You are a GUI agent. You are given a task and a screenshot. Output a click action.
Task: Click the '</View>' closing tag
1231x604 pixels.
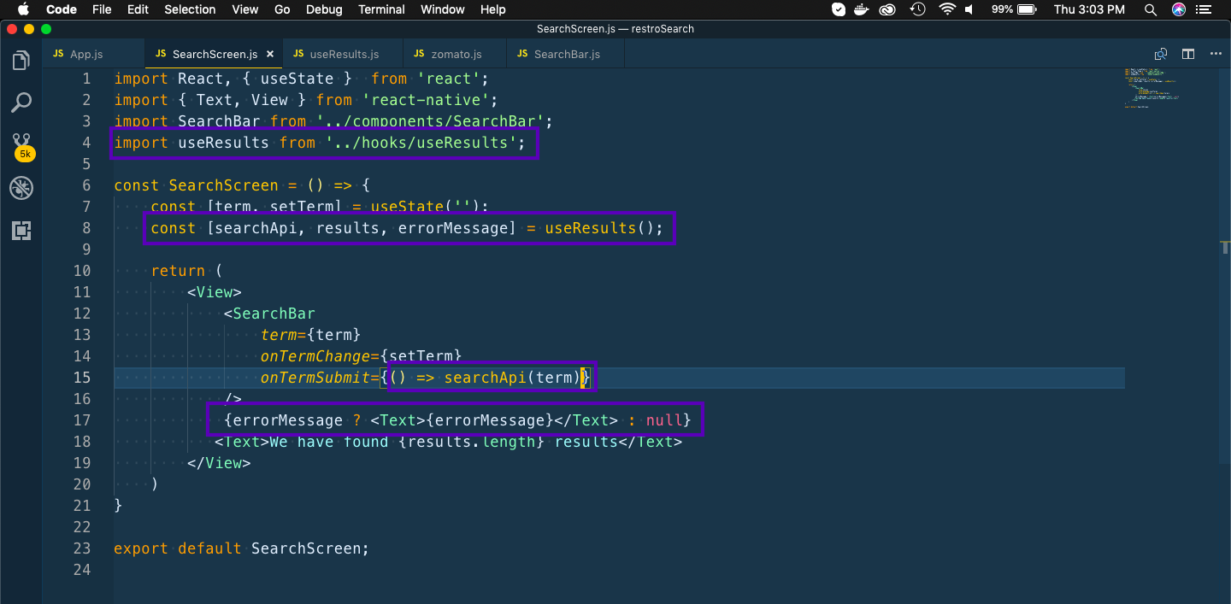pos(219,463)
